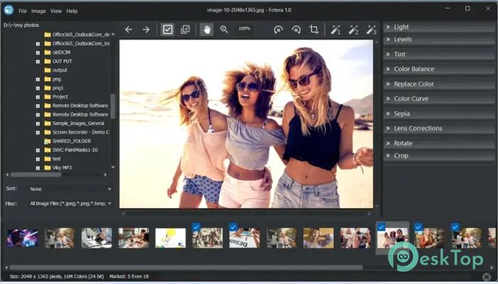Click the thumbnail strip left scroll arrow
The height and width of the screenshot is (284, 498).
(6, 268)
